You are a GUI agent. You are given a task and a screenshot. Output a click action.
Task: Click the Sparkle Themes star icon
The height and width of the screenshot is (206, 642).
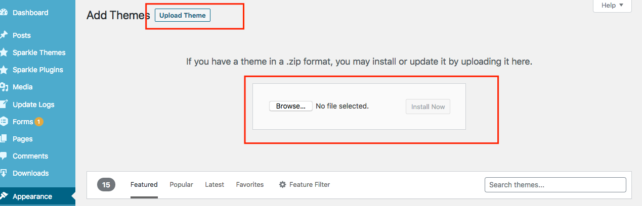tap(3, 53)
